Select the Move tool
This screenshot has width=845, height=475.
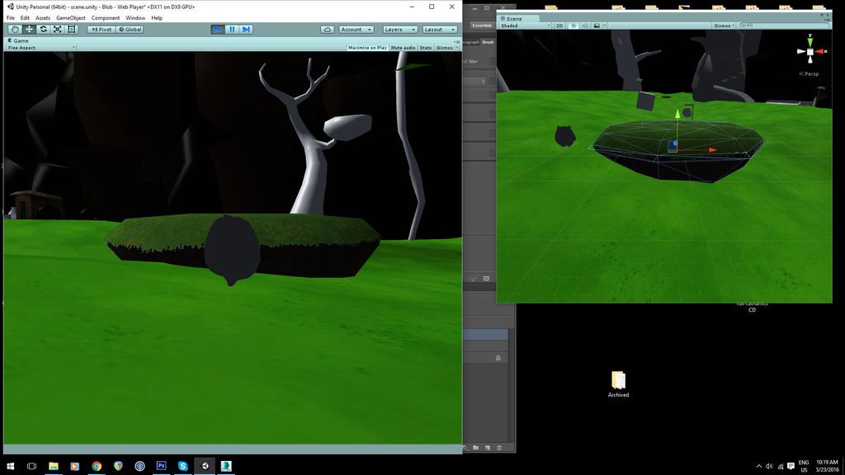pos(29,30)
